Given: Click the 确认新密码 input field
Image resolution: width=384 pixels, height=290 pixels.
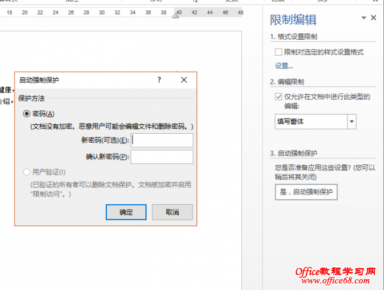Looking at the screenshot, I should click(x=162, y=157).
